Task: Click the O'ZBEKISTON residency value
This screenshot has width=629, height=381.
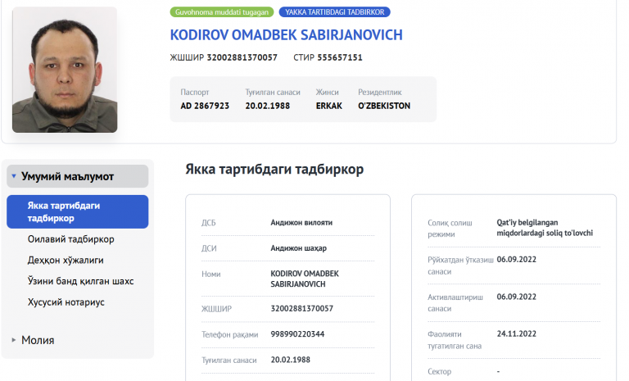Action: pos(384,106)
